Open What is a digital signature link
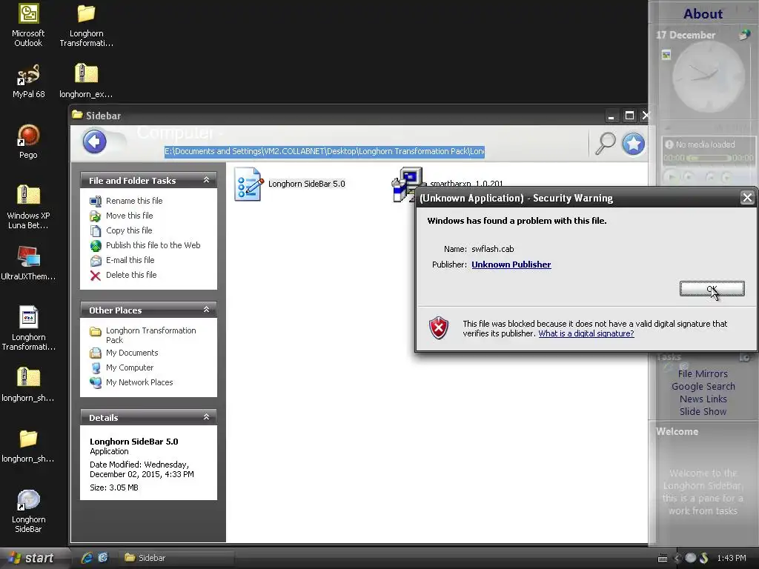The image size is (759, 569). [x=586, y=333]
